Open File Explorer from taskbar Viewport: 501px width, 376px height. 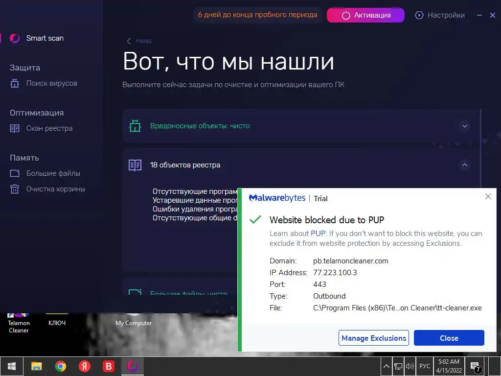click(36, 366)
